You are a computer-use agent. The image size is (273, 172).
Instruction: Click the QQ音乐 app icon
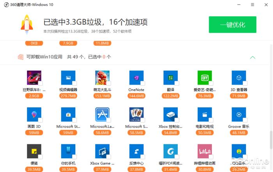tap(239, 151)
